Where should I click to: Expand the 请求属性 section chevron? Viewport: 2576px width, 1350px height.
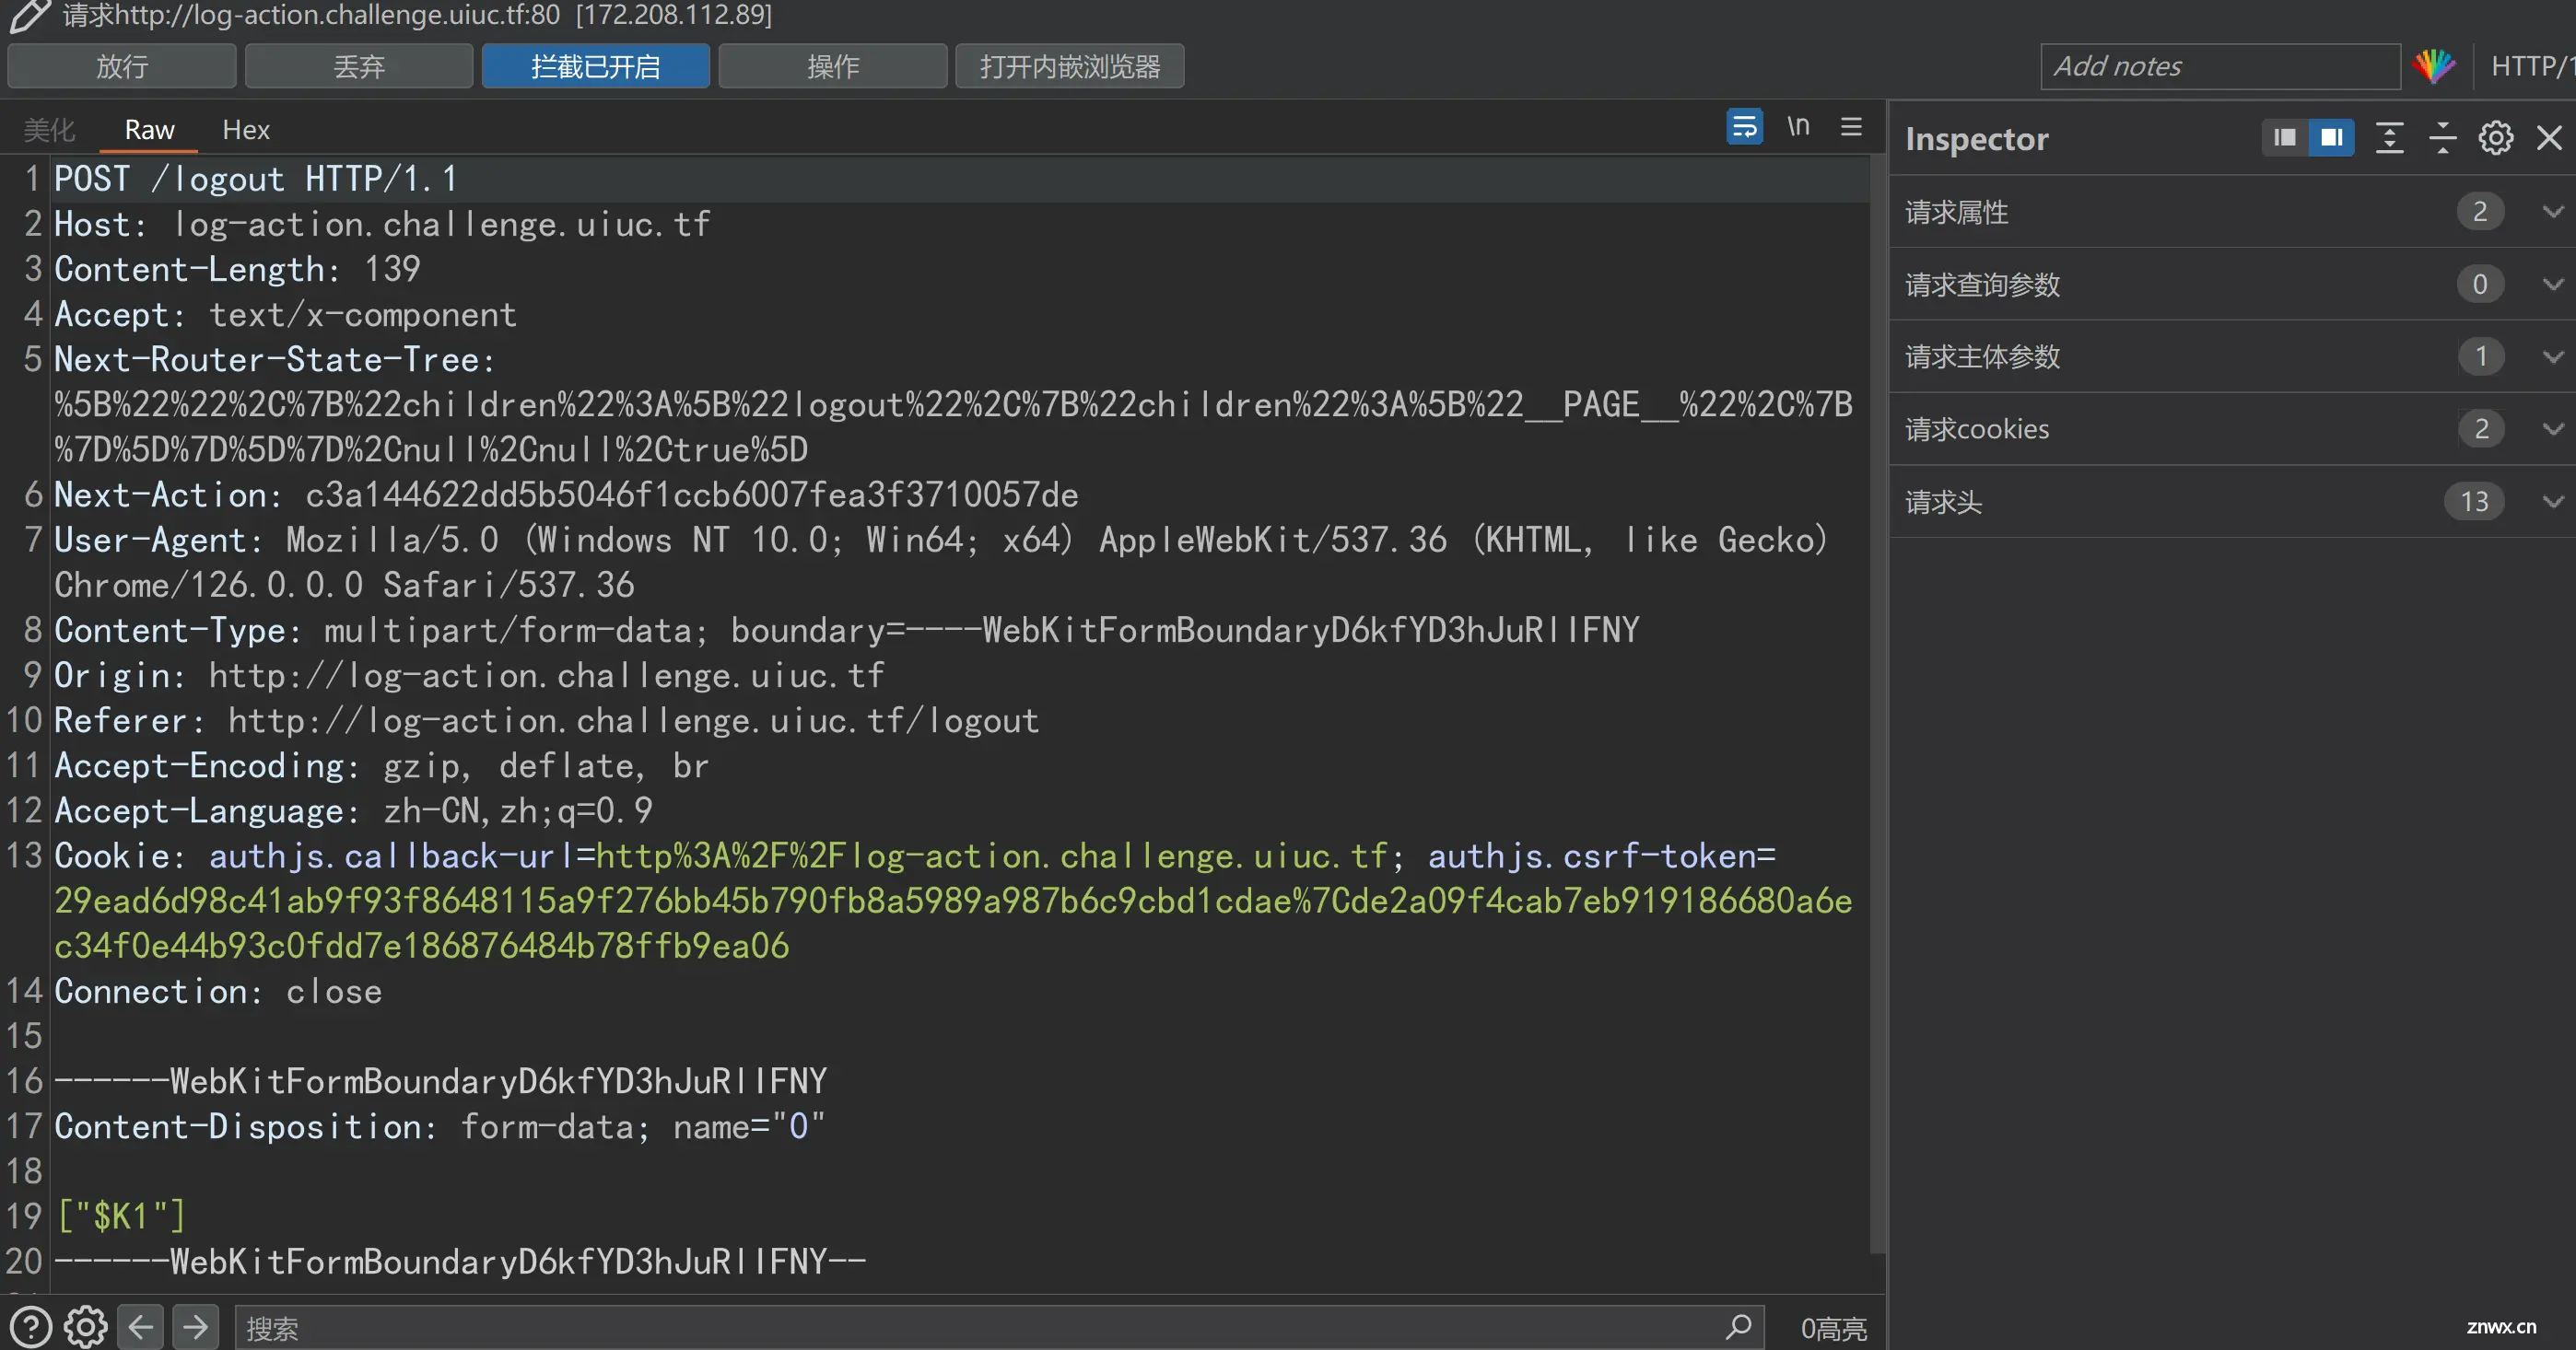click(2552, 212)
